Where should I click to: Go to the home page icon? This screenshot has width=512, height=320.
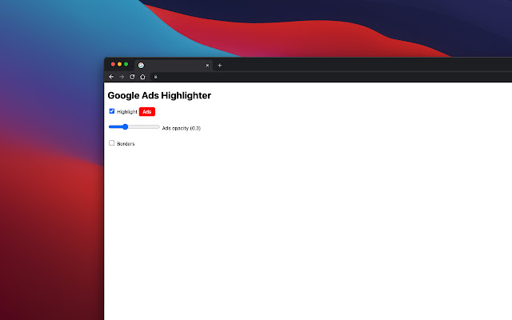(x=142, y=77)
